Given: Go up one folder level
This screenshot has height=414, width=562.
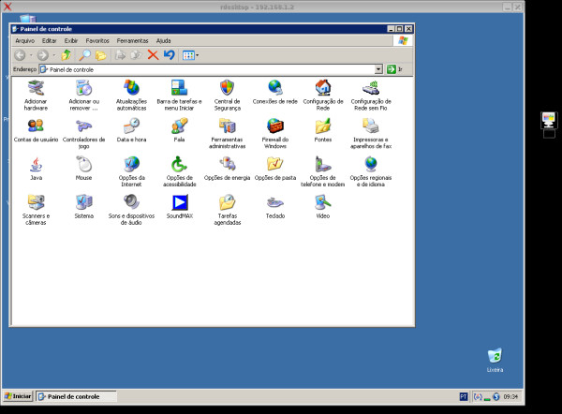Looking at the screenshot, I should coord(66,55).
